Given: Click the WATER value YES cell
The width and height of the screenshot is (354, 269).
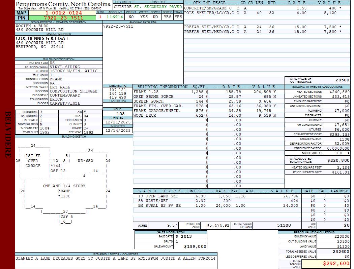Looking at the screenshot, I should tap(144, 16).
